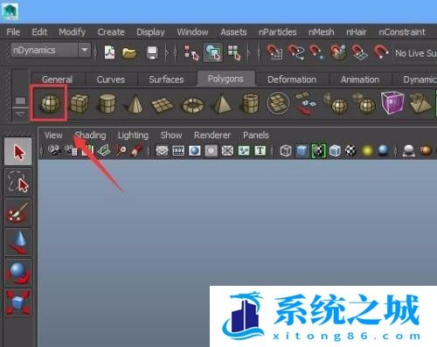Select the Rotate tool sphere icon
The image size is (437, 347).
click(18, 273)
